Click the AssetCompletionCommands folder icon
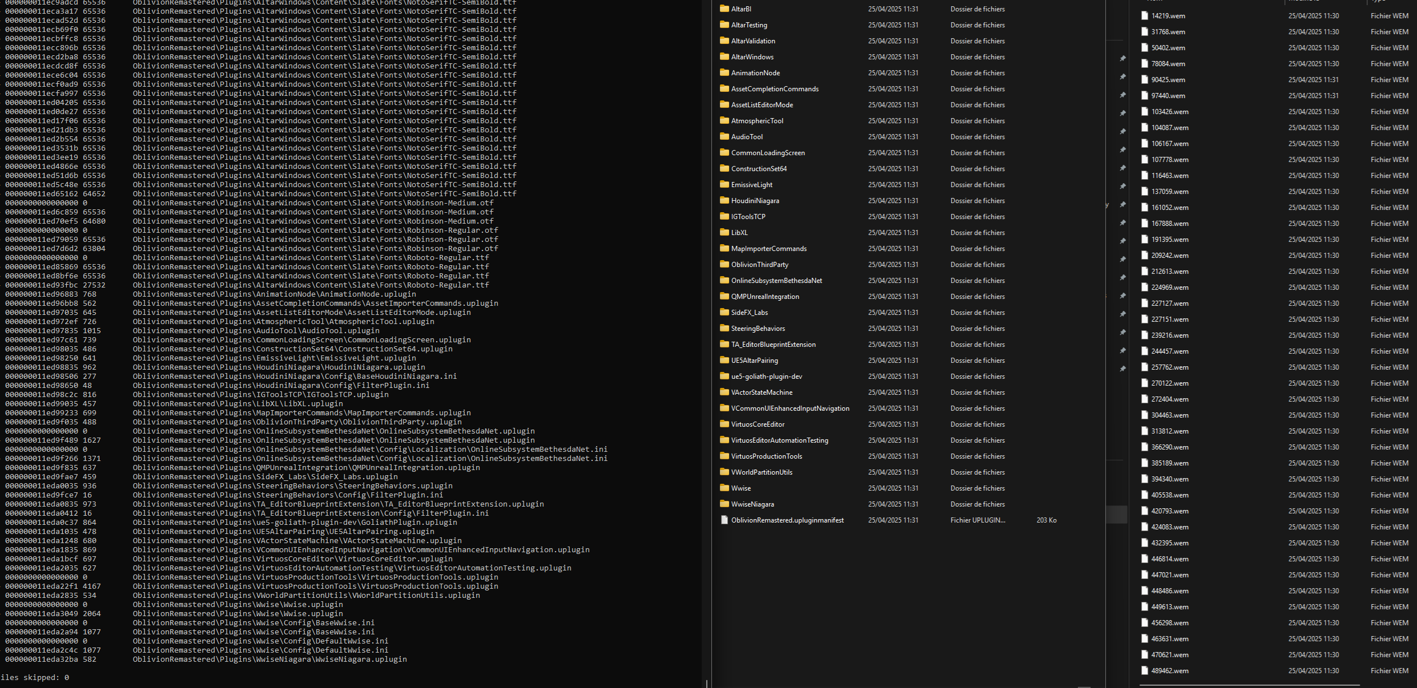Viewport: 1417px width, 688px height. tap(724, 88)
